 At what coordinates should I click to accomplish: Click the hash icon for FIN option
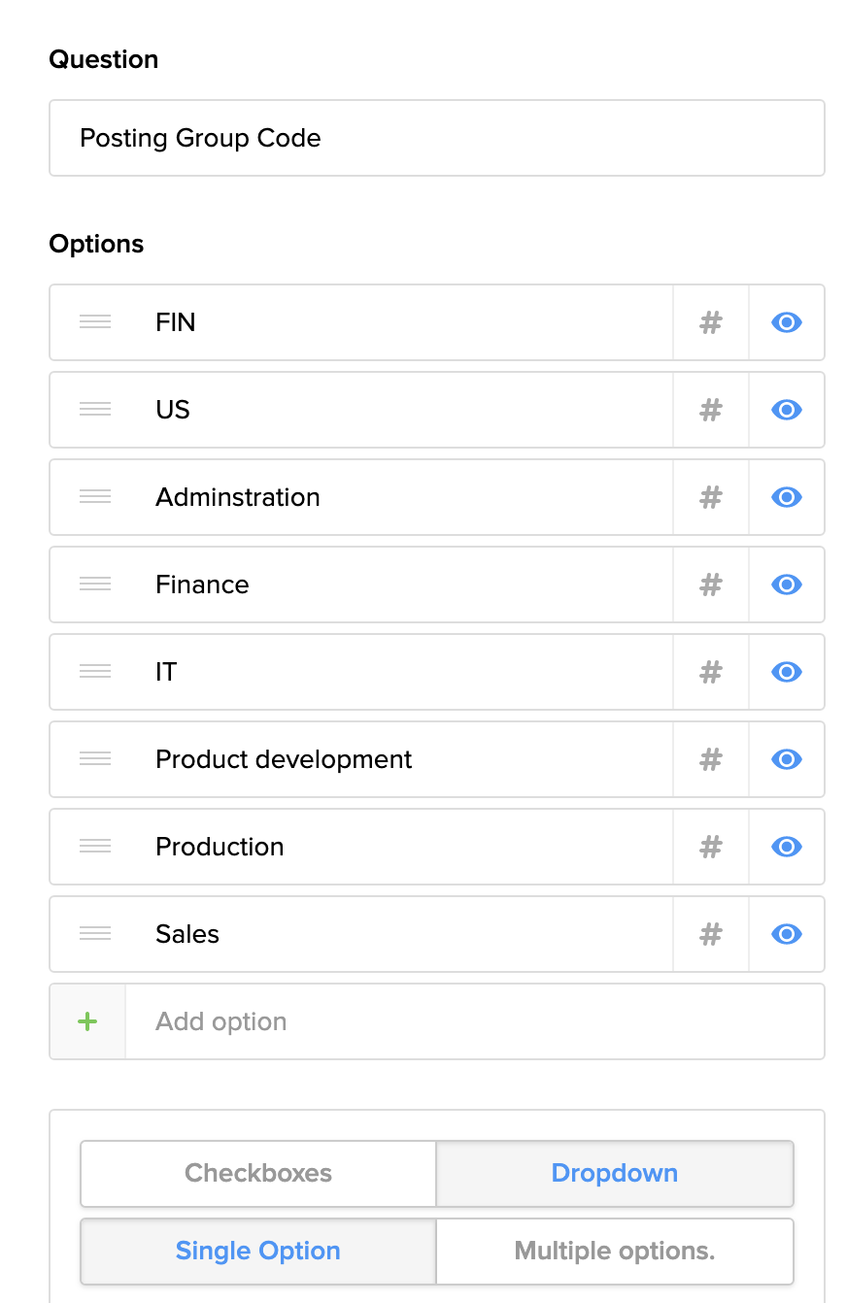[x=711, y=322]
